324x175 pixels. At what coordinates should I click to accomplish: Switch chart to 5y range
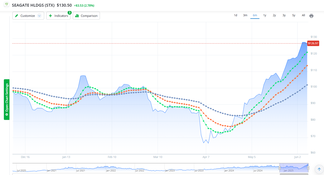[x=294, y=15]
